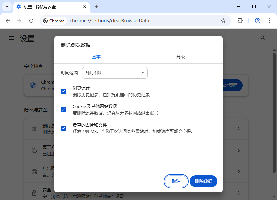Expand the 第三方 settings row chevron
Viewport: 277px width, 200px height.
tap(239, 150)
